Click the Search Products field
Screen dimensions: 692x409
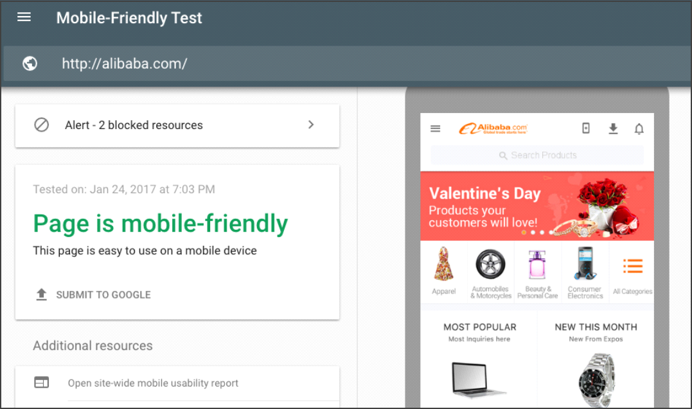(x=537, y=155)
